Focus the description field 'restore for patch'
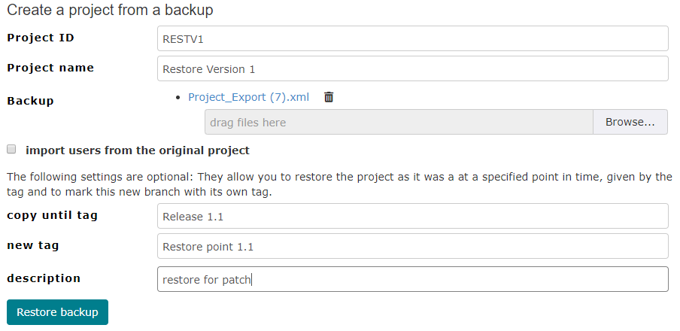 pyautogui.click(x=412, y=279)
